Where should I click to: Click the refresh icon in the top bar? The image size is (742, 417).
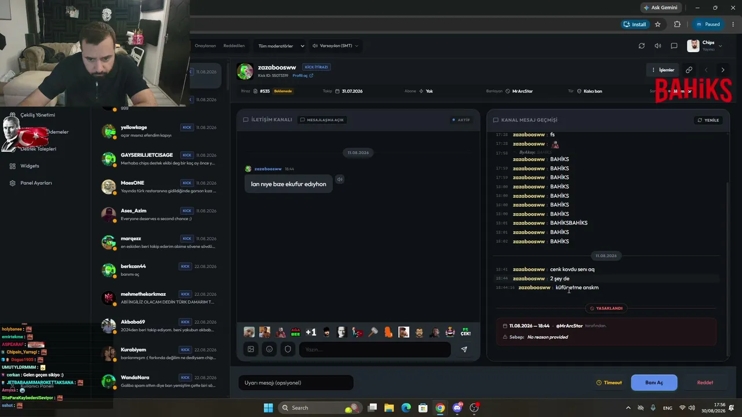pos(642,46)
